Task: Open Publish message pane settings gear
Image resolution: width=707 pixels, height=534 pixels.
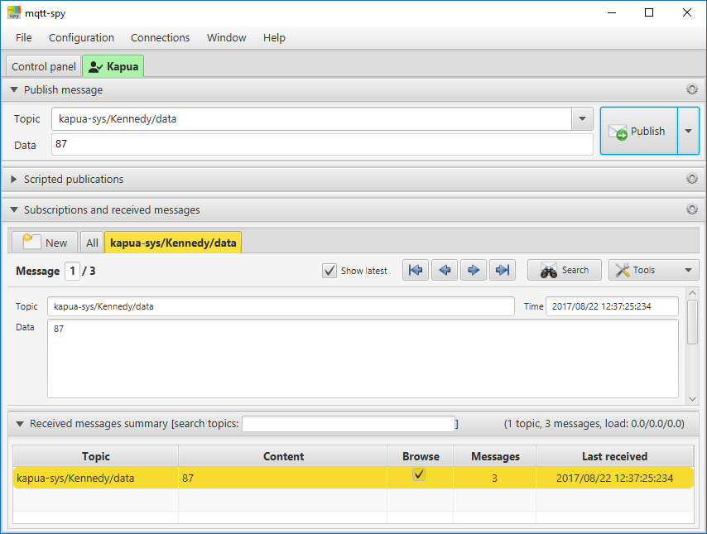Action: coord(692,89)
